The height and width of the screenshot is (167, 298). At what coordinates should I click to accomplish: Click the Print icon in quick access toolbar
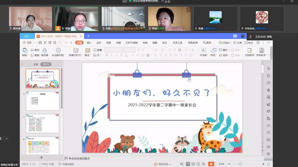point(50,43)
